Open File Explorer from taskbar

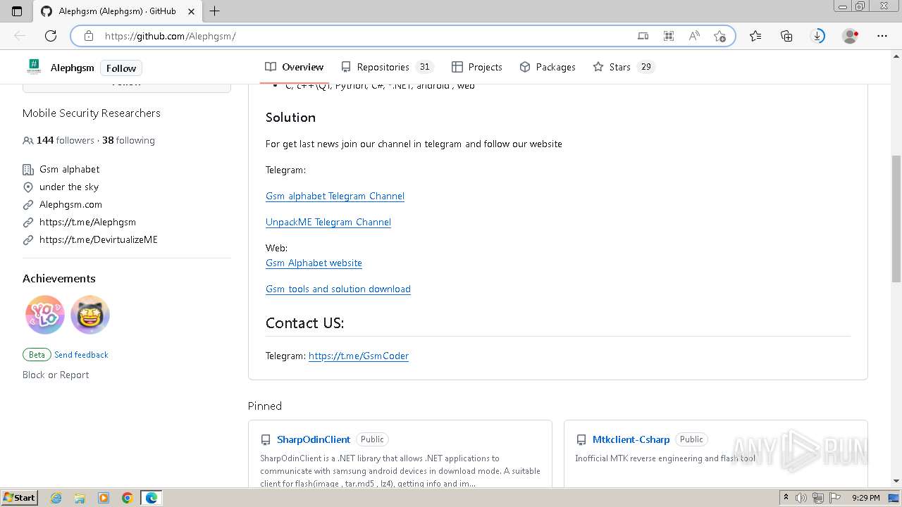[80, 498]
